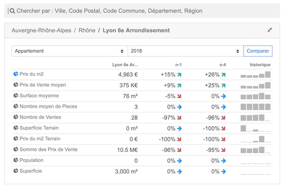Focus the Chercher par search field
Image resolution: width=284 pixels, height=187 pixels.
click(x=142, y=11)
